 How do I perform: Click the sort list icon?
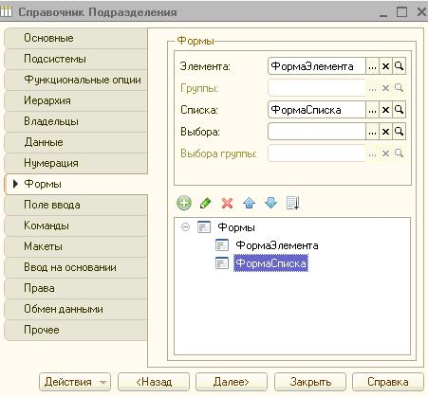click(292, 203)
